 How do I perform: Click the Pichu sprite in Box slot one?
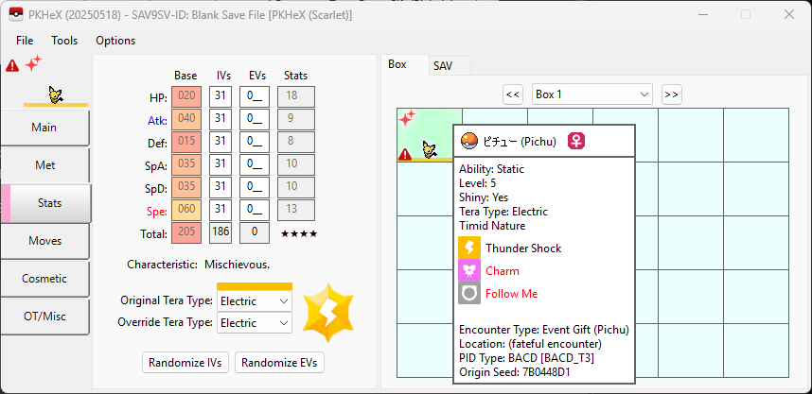430,148
